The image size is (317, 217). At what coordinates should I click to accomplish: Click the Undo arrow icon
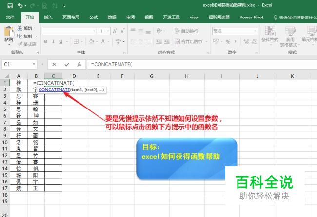click(x=20, y=5)
